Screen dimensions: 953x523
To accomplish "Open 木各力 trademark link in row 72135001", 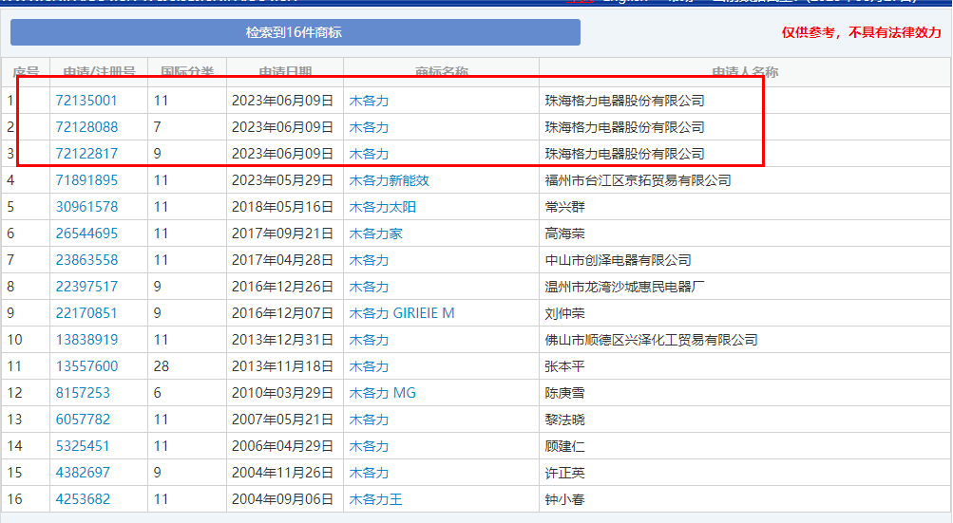I will 369,101.
